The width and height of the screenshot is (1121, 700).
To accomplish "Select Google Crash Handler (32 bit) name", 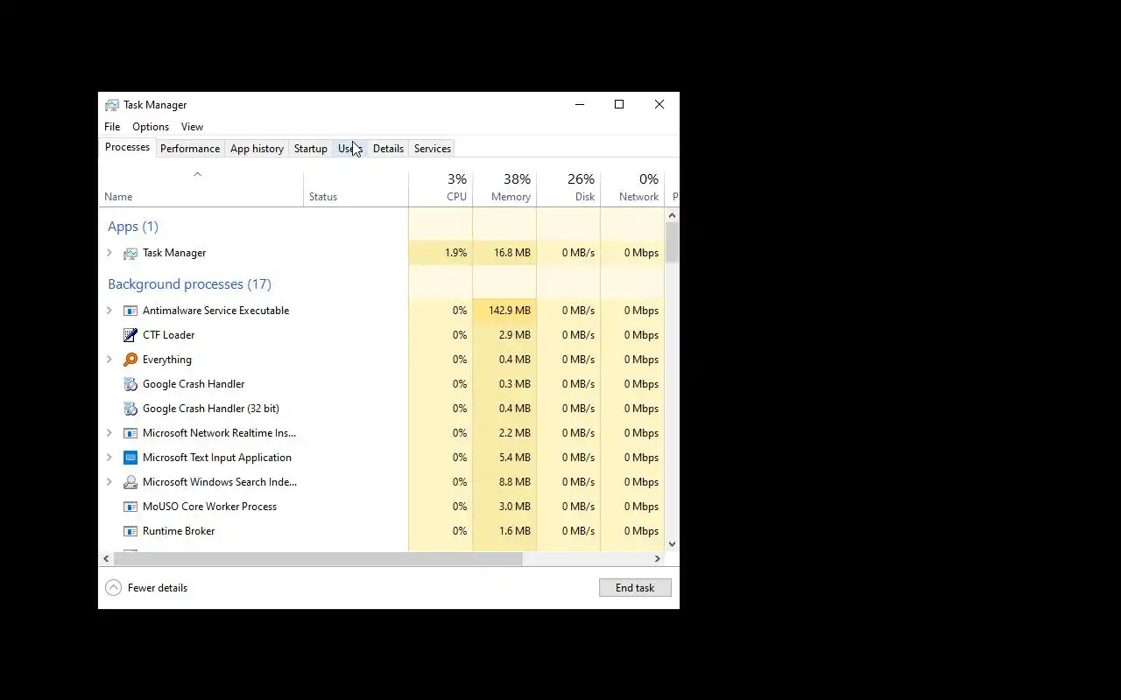I will coord(211,409).
